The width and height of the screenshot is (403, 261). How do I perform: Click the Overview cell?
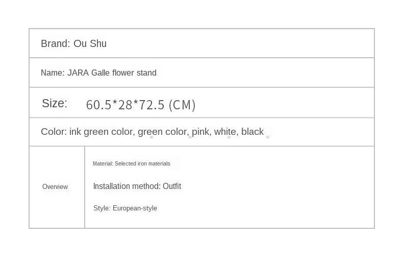click(x=55, y=187)
